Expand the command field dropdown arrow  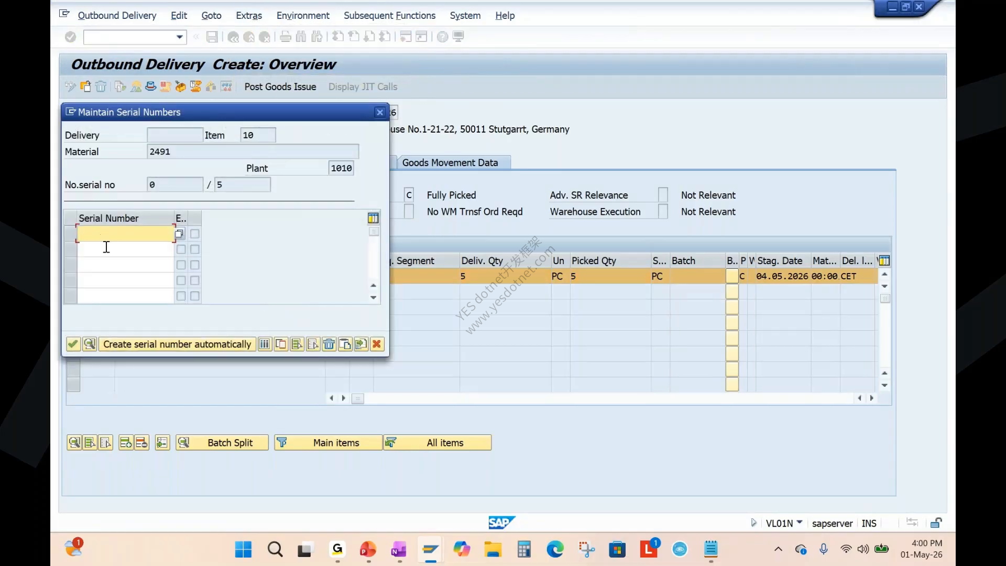(x=180, y=37)
